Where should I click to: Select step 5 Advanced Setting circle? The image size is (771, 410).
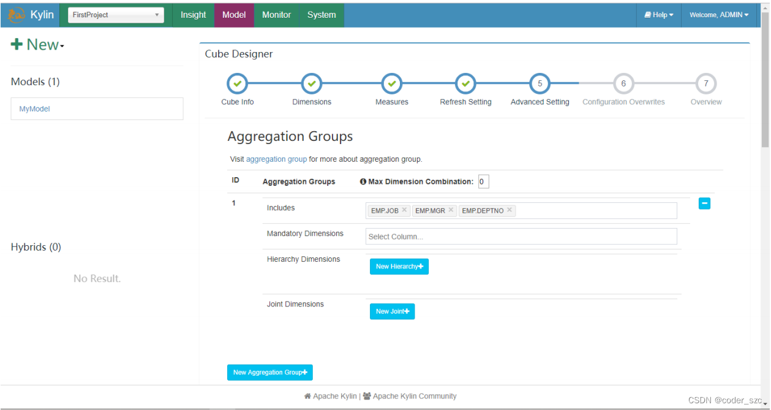coord(540,83)
